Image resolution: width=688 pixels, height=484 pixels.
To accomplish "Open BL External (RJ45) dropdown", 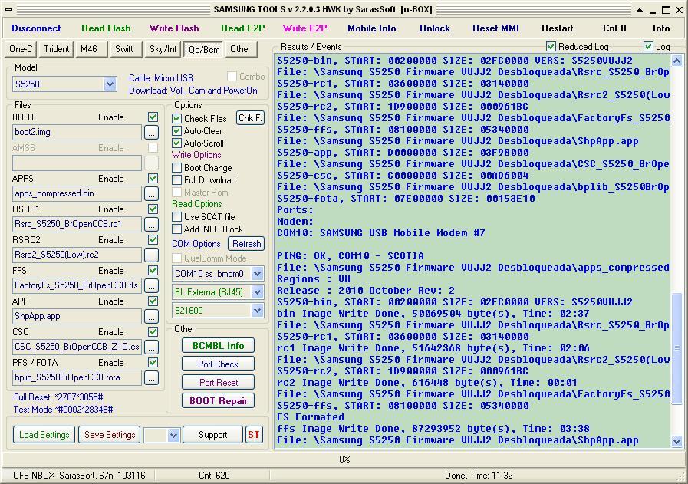I will [257, 292].
